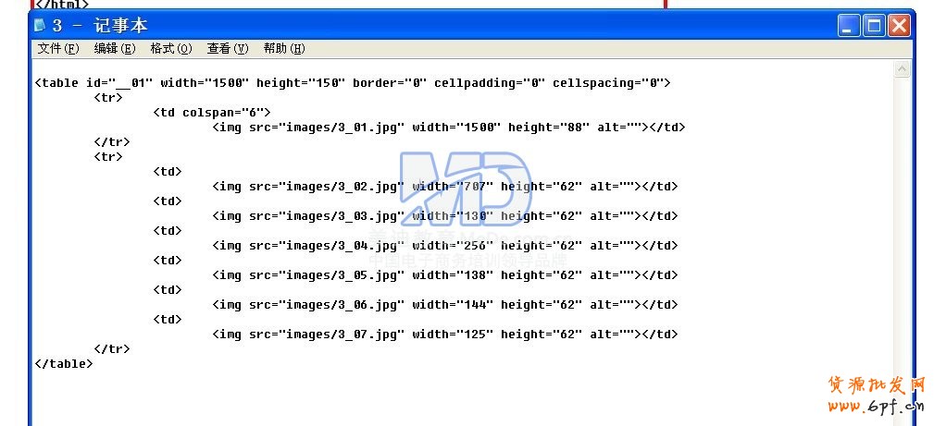Viewport: 934px width, 426px height.
Task: Click the Notepad icon in title bar
Action: [41, 26]
